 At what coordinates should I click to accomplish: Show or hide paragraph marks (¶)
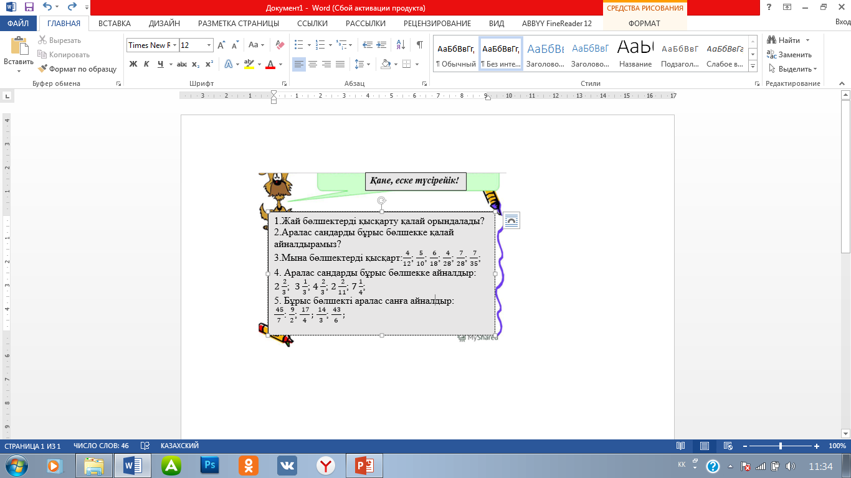tap(420, 45)
